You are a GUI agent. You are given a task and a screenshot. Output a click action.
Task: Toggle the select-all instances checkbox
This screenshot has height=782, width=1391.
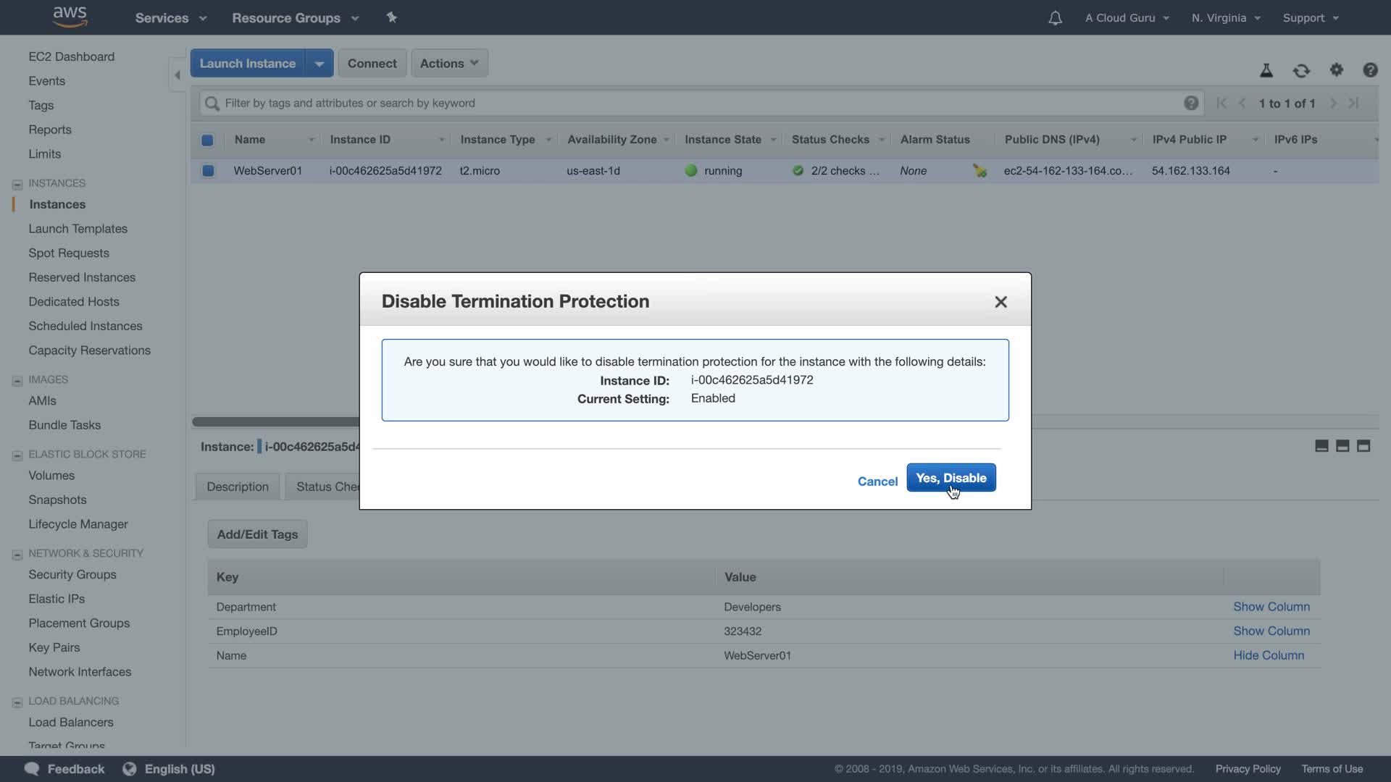207,140
